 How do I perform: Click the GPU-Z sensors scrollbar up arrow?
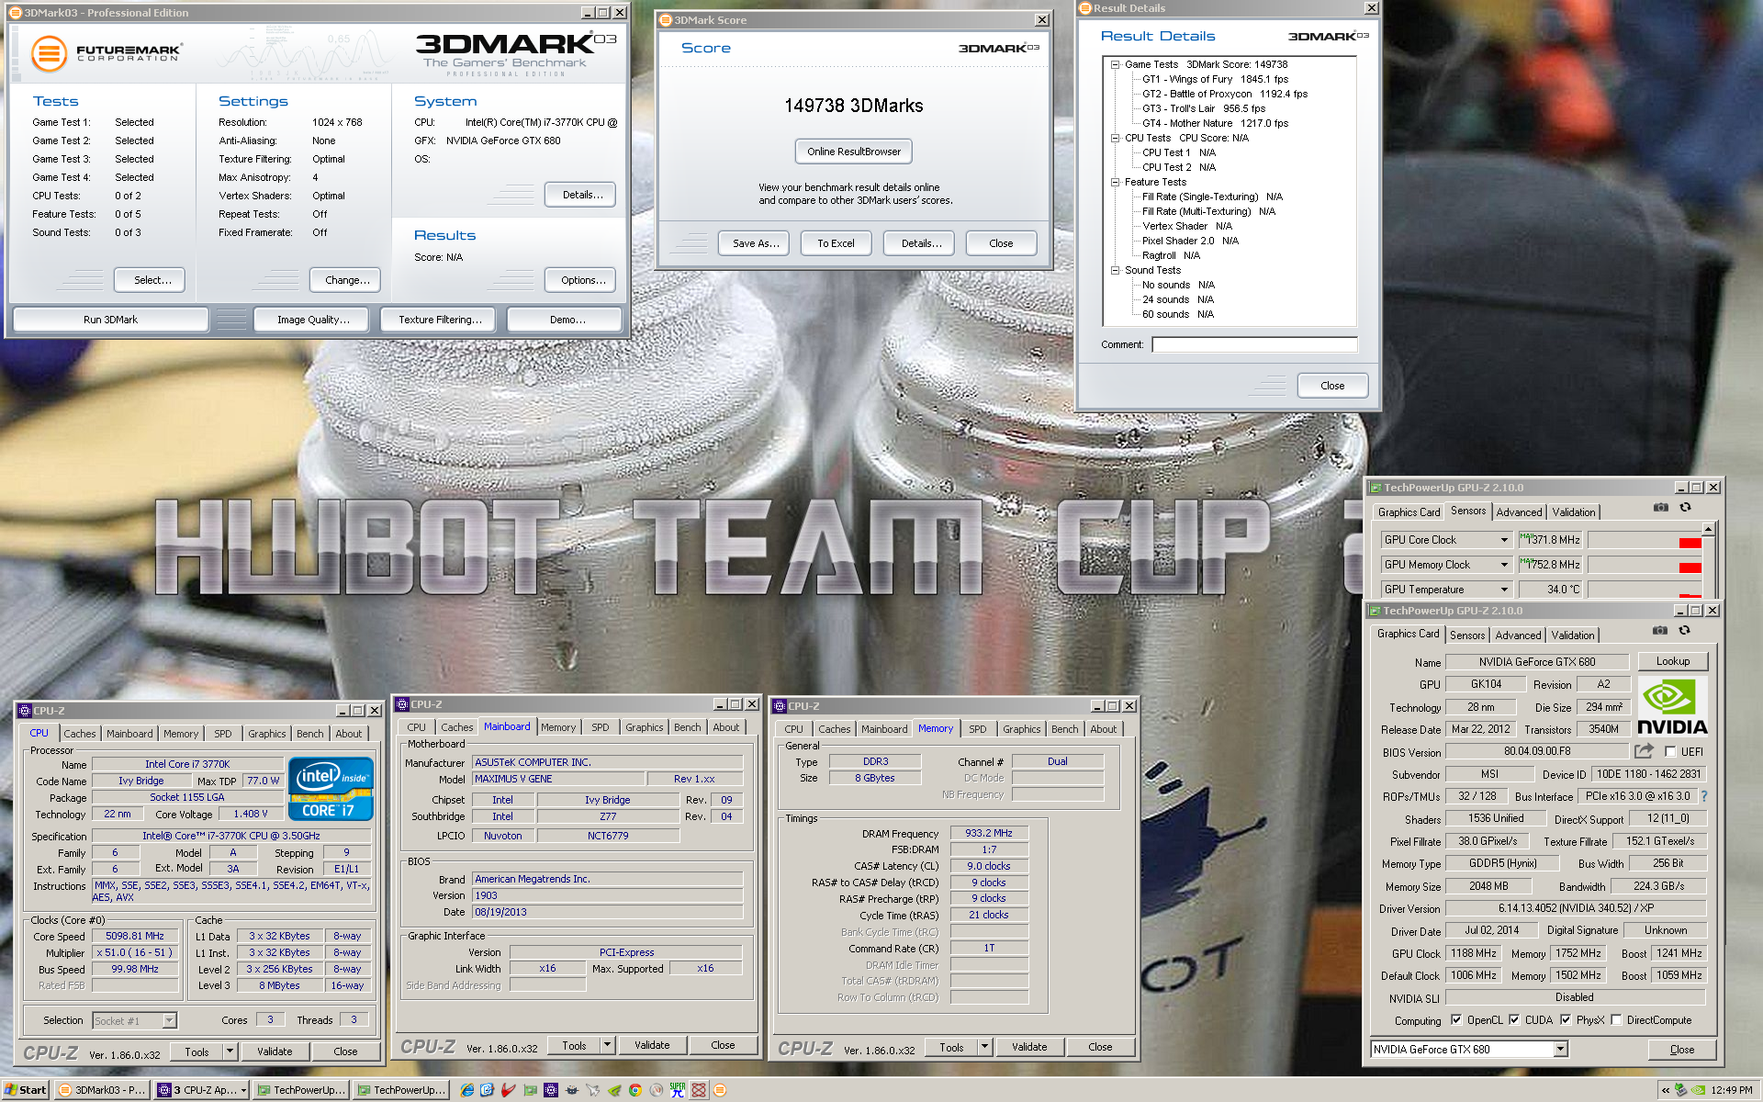[x=1708, y=529]
